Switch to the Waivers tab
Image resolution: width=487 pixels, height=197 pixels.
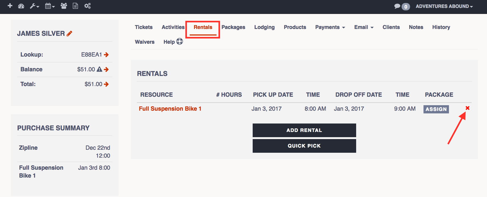(x=145, y=42)
